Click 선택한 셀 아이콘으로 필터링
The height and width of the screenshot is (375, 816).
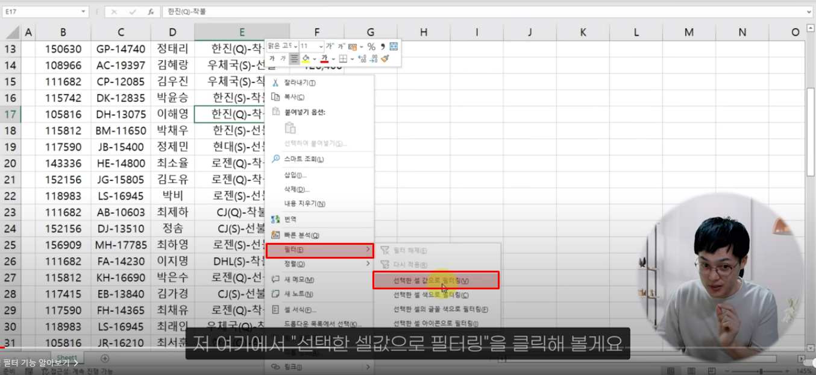tap(436, 324)
